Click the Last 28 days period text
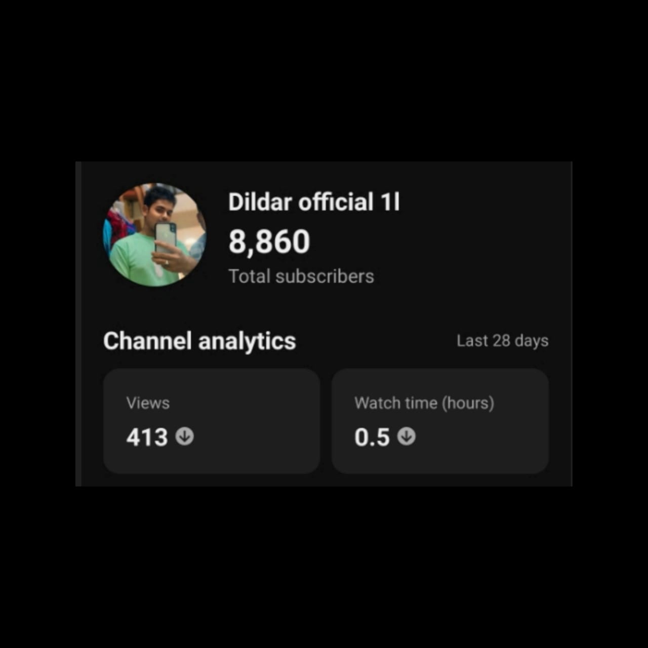Viewport: 648px width, 648px height. [x=502, y=341]
